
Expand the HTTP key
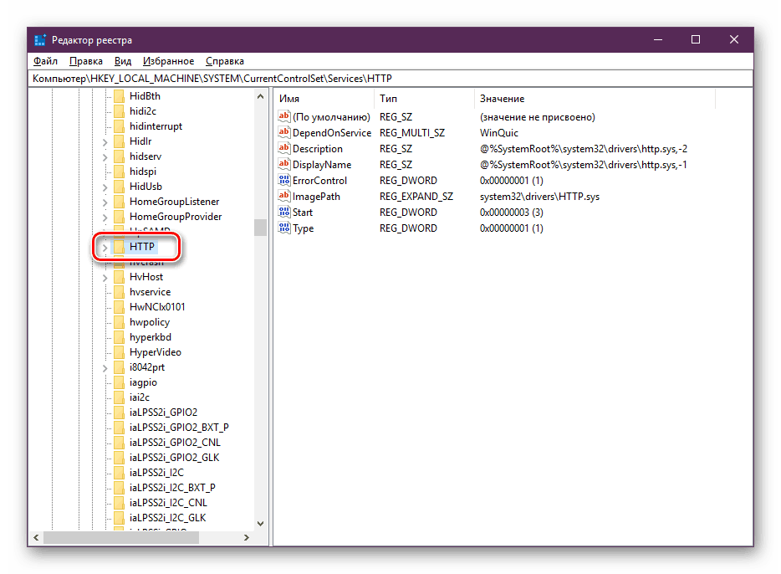click(105, 247)
